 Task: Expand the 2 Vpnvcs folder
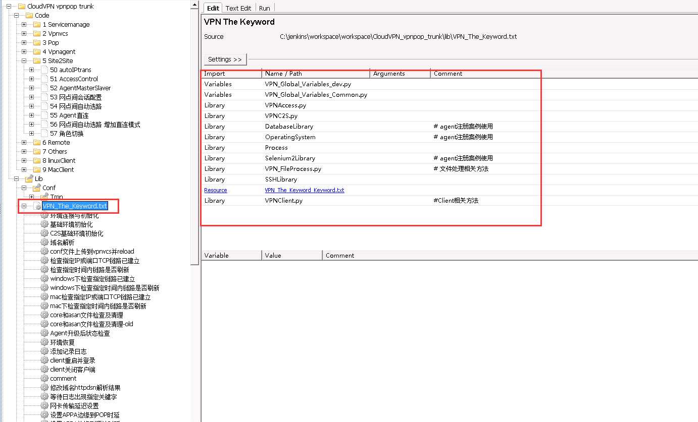(x=24, y=34)
